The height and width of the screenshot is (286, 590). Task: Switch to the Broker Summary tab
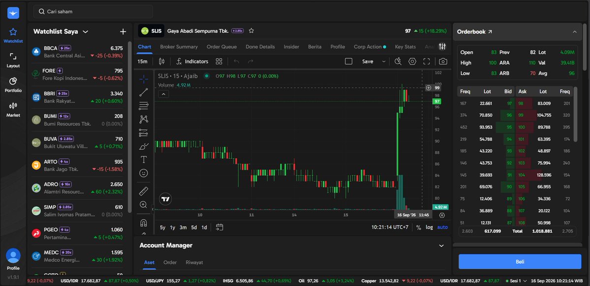tap(179, 47)
